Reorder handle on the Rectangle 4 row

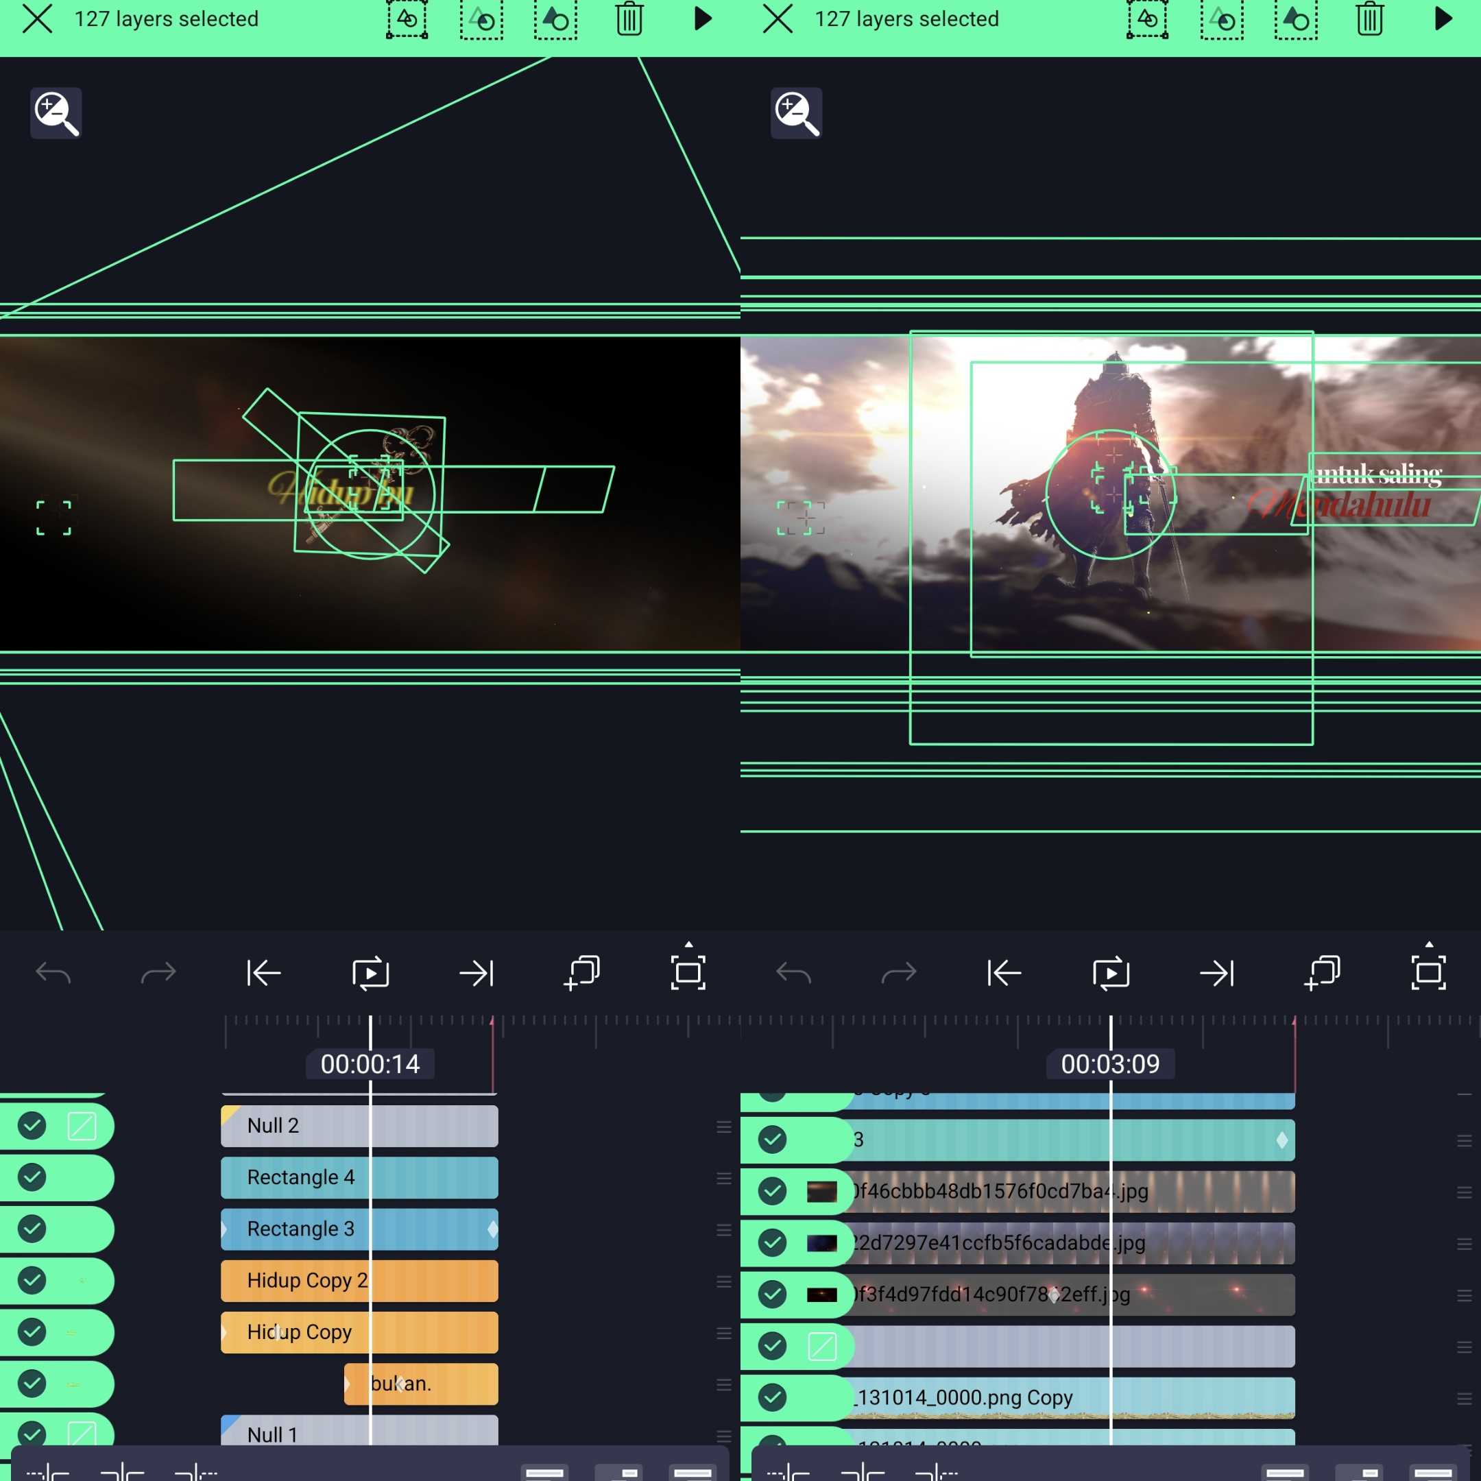click(x=723, y=1178)
